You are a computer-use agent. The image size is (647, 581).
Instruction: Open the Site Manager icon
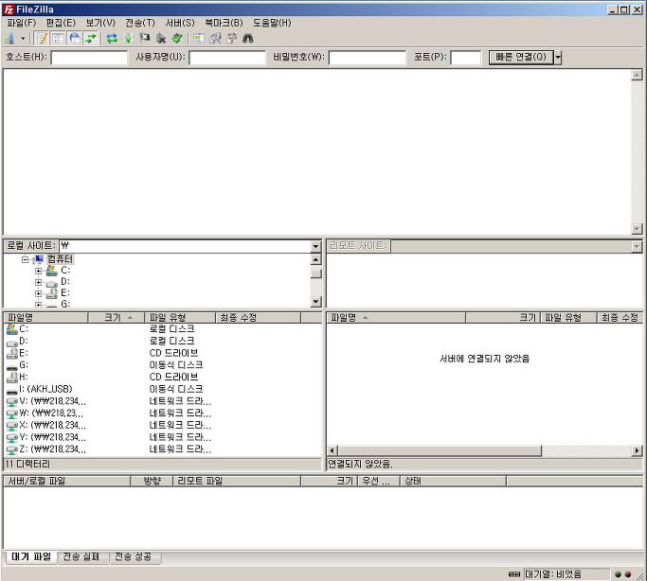pos(10,38)
